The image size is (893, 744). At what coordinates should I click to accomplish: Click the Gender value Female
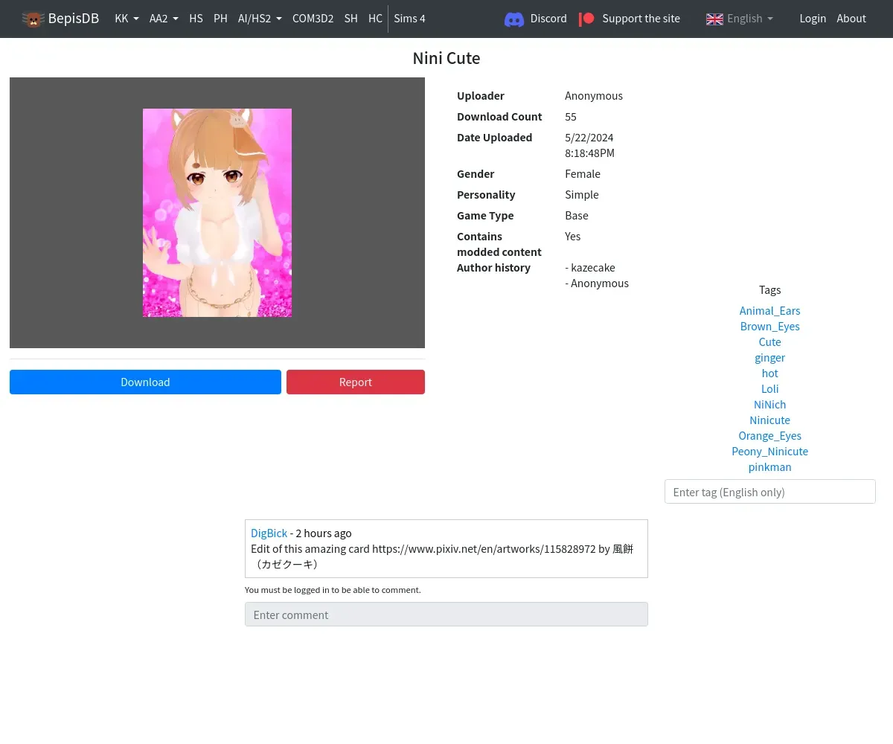coord(583,174)
